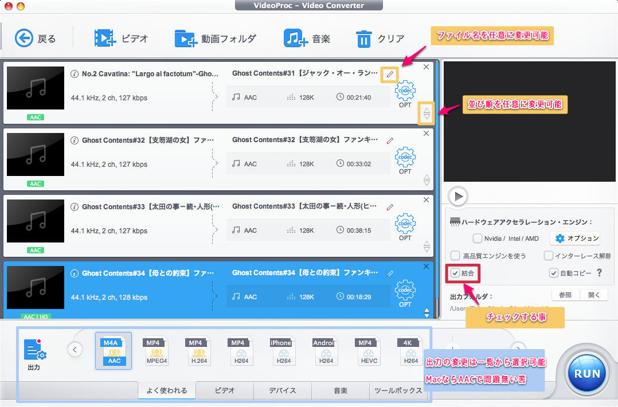Rename the Ghost Contents#32 output file with the pencil
This screenshot has width=618, height=407.
389,140
